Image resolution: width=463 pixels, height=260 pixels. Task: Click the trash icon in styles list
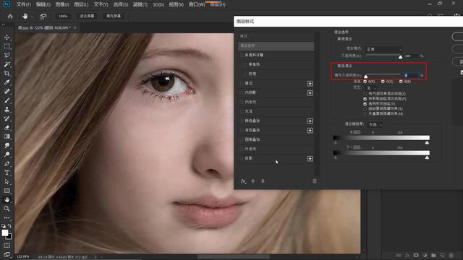click(x=315, y=181)
